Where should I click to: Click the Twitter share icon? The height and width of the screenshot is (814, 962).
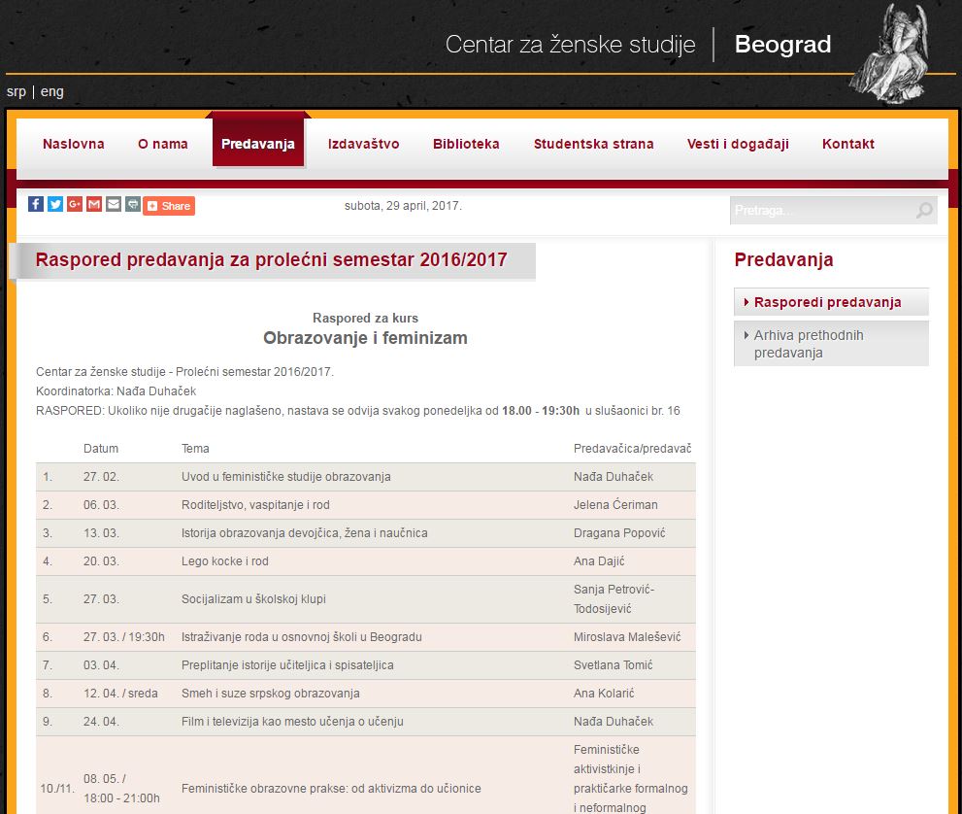[x=55, y=204]
